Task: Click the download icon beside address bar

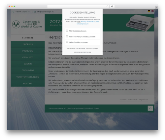Action: point(112,6)
